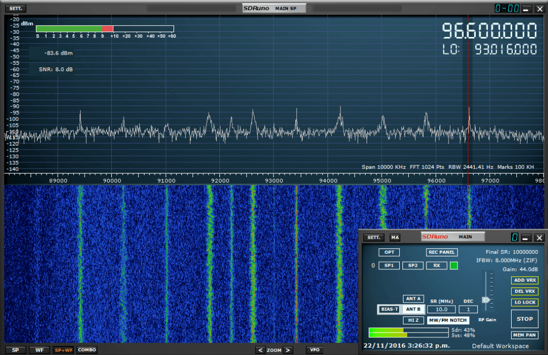Viewport: 548px width, 355px height.
Task: Toggle the MW/FM NOTCH filter
Action: [447, 320]
